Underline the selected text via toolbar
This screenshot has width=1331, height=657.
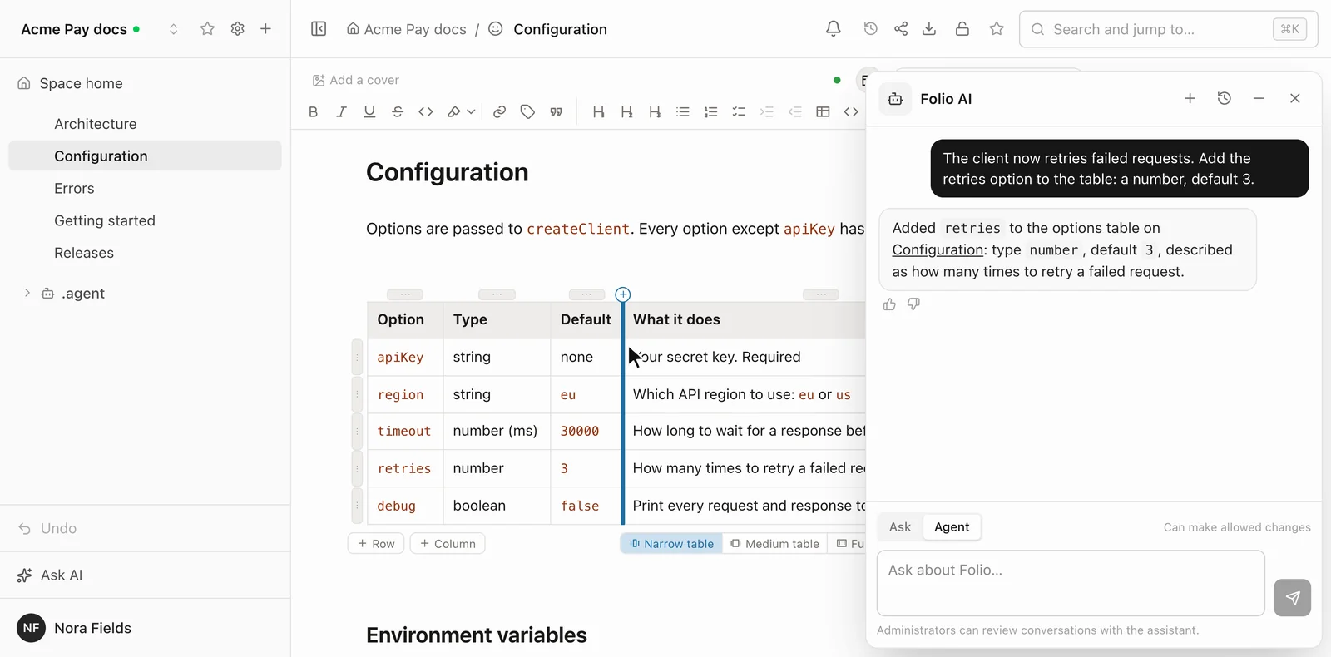(369, 111)
